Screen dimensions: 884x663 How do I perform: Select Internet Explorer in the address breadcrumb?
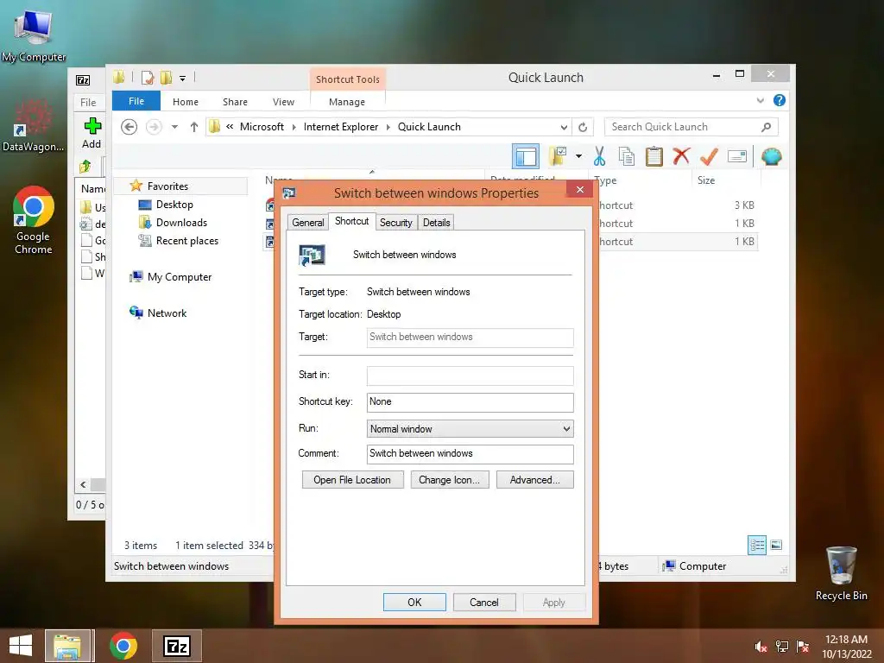click(340, 127)
